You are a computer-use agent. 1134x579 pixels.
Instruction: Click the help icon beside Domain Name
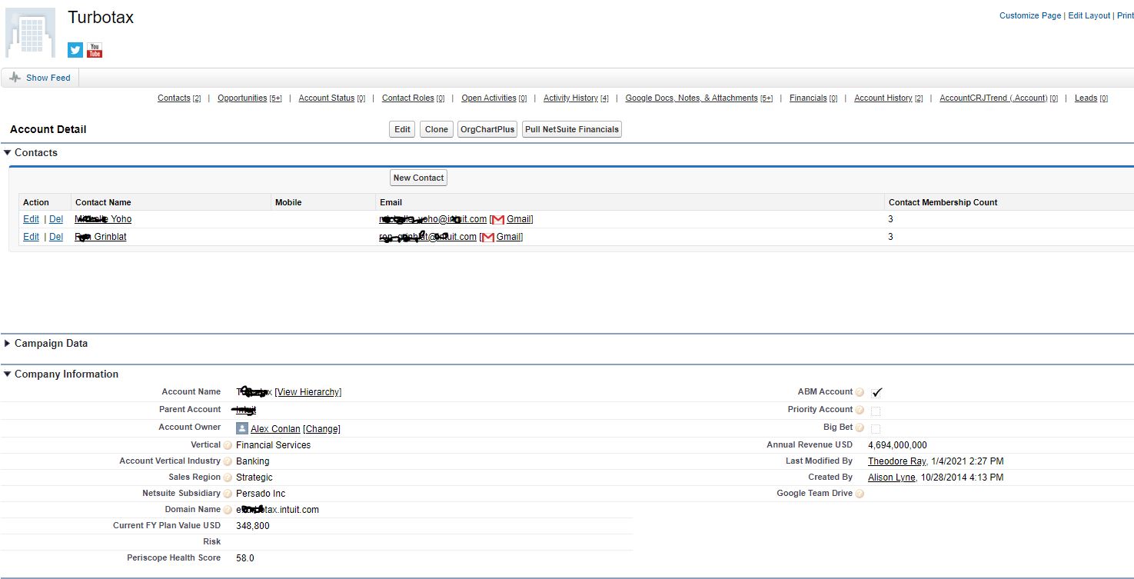[228, 510]
